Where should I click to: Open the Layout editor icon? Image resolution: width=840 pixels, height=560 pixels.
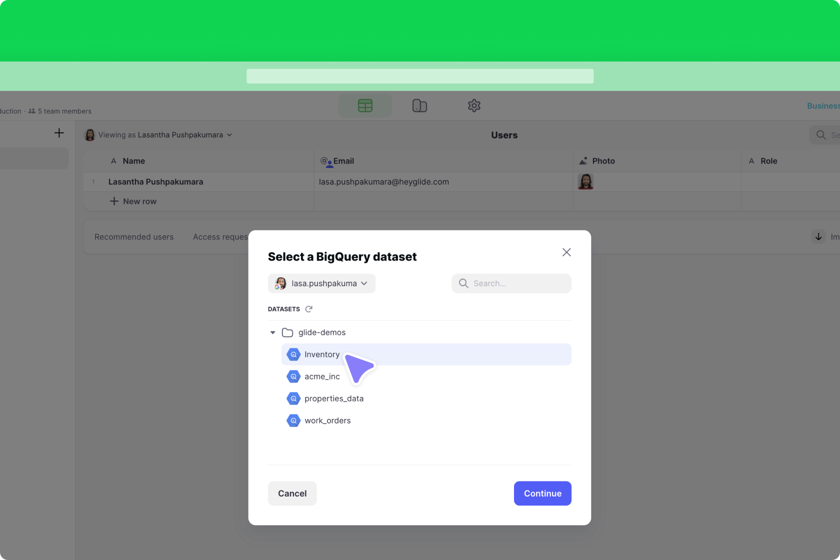(419, 105)
